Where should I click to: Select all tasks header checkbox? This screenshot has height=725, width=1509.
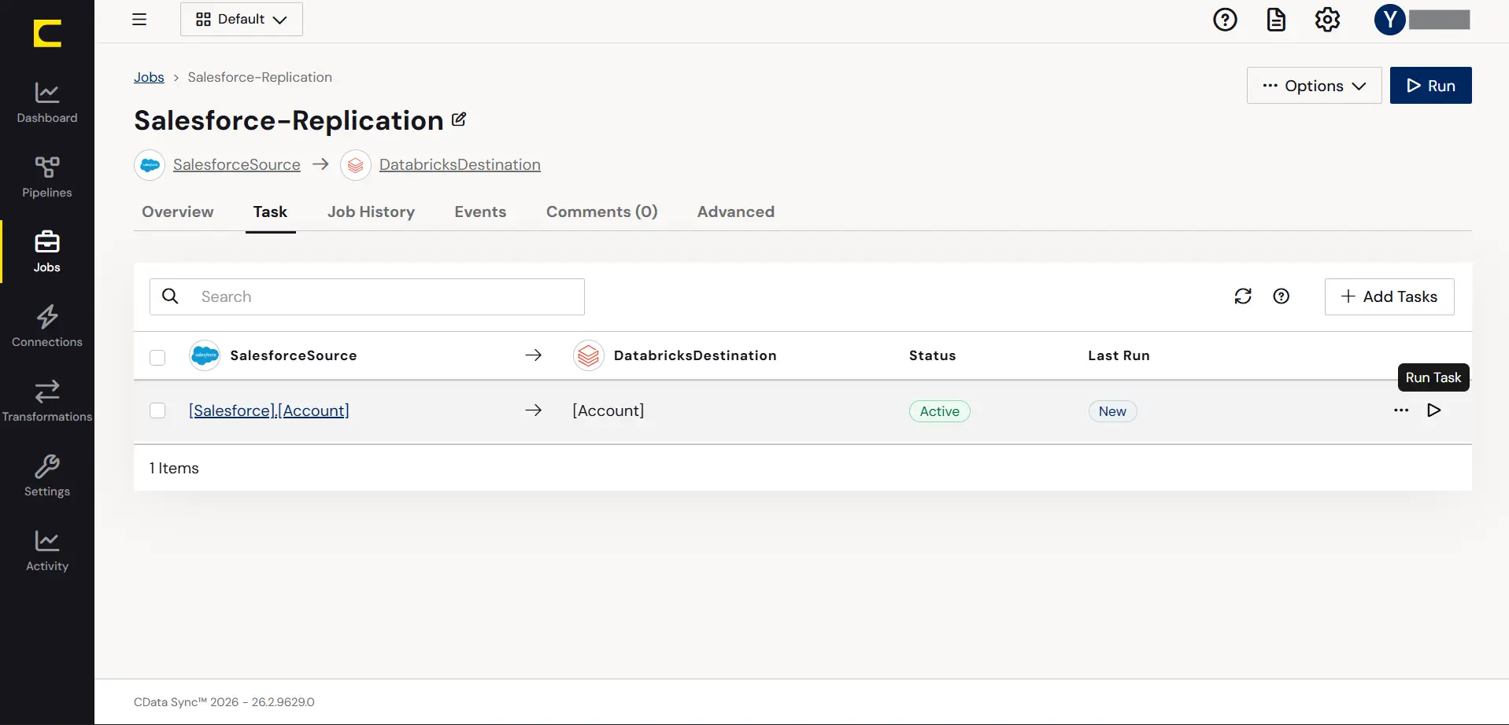click(x=157, y=357)
